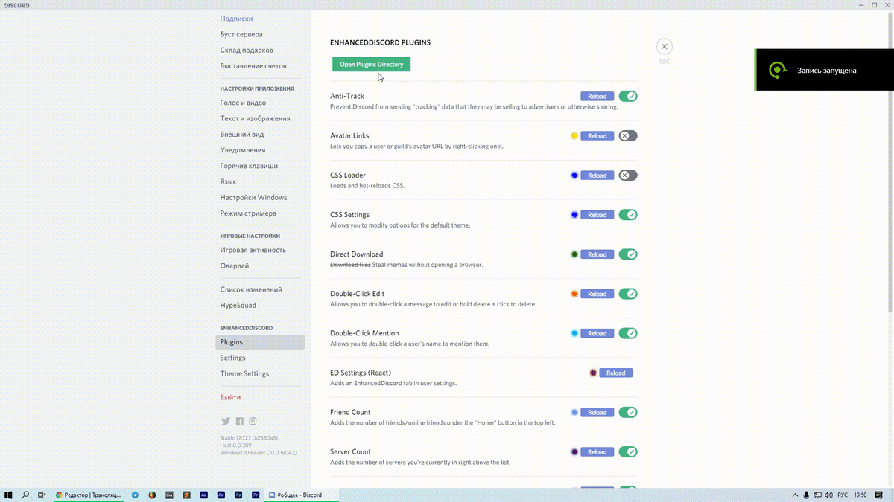
Task: Click the cyan author icon beside Double-Click Mention
Action: 574,333
